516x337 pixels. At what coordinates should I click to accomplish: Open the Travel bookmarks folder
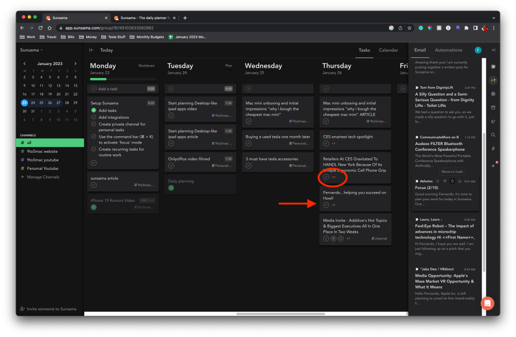[x=48, y=37]
